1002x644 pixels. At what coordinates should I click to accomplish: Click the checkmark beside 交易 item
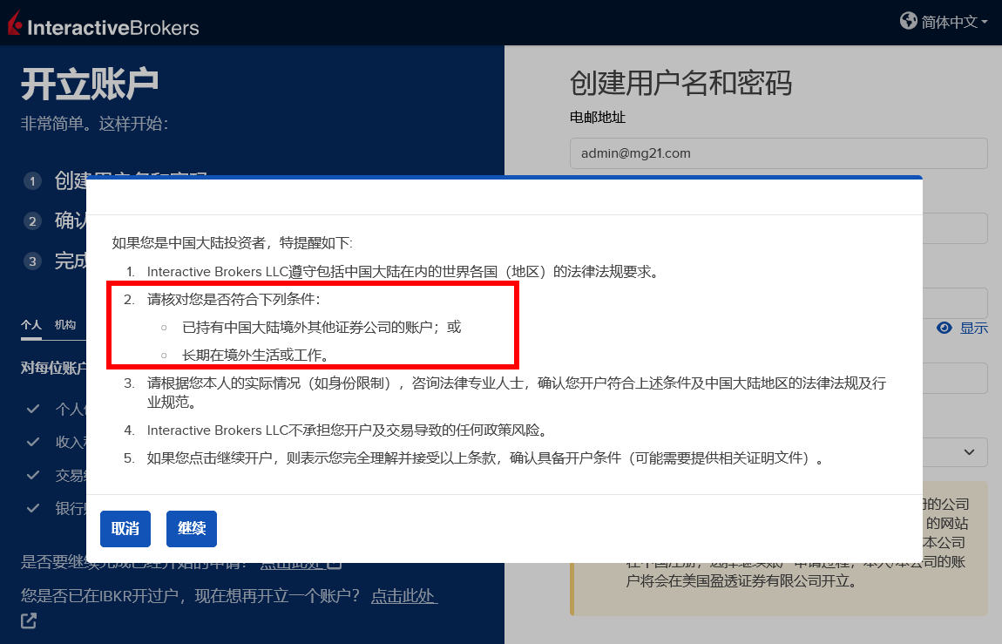click(33, 475)
